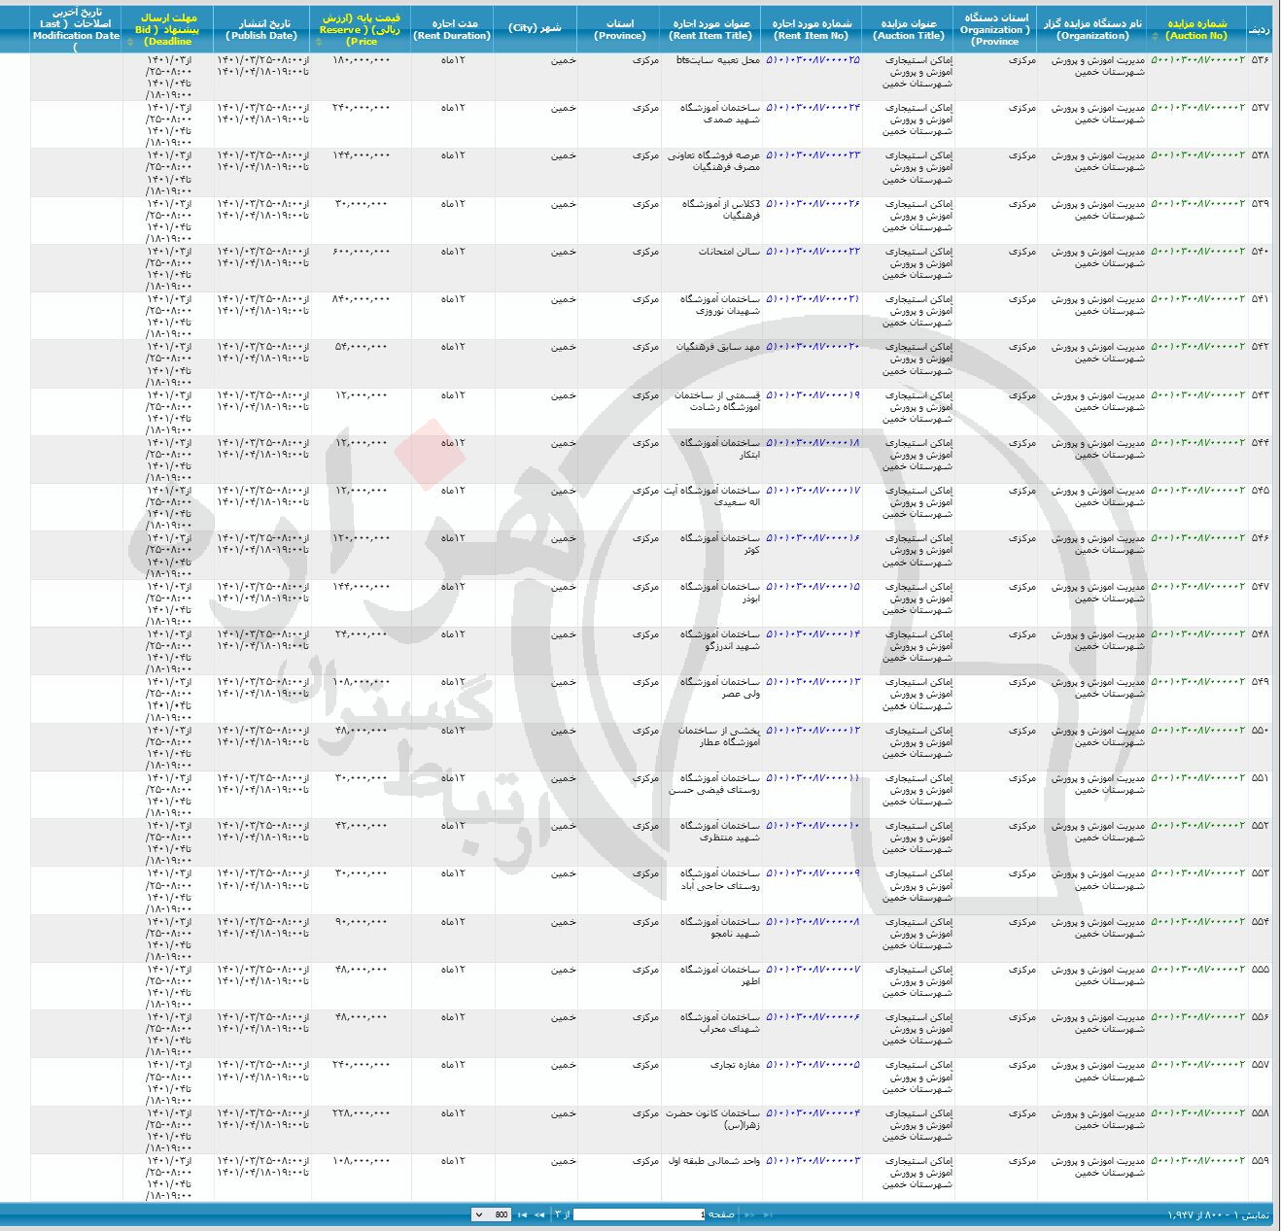
Task: Click price 54,000,000 in row 542
Action: [362, 347]
